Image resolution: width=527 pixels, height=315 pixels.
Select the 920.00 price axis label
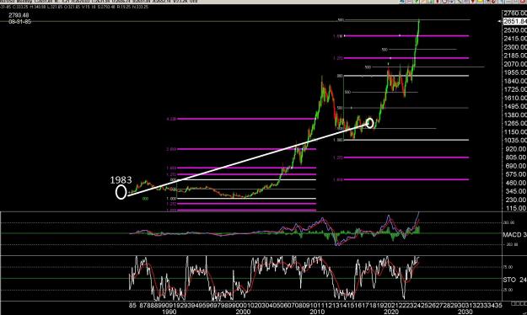coord(516,149)
